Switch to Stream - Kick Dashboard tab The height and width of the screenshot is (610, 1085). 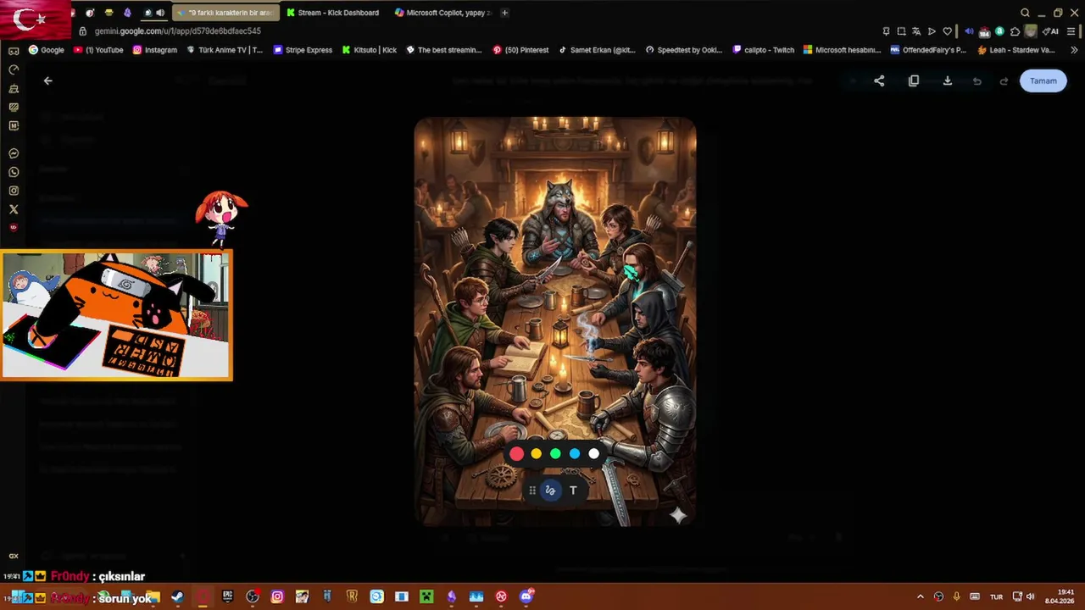point(333,13)
